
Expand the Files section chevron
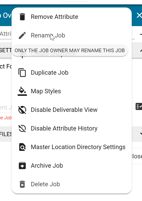click(141, 134)
